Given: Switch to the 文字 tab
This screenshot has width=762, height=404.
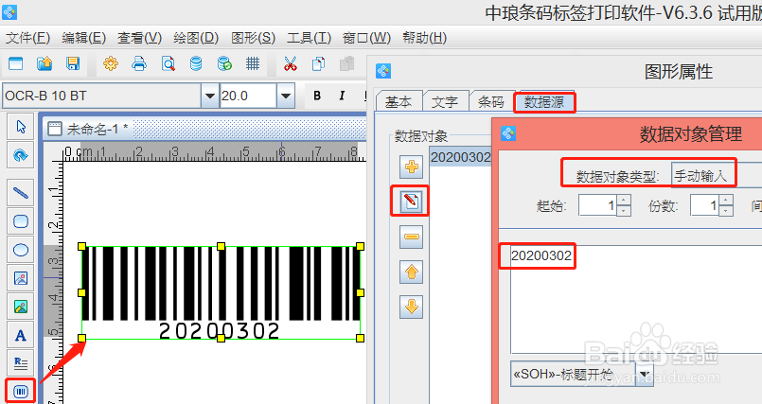Looking at the screenshot, I should point(445,101).
